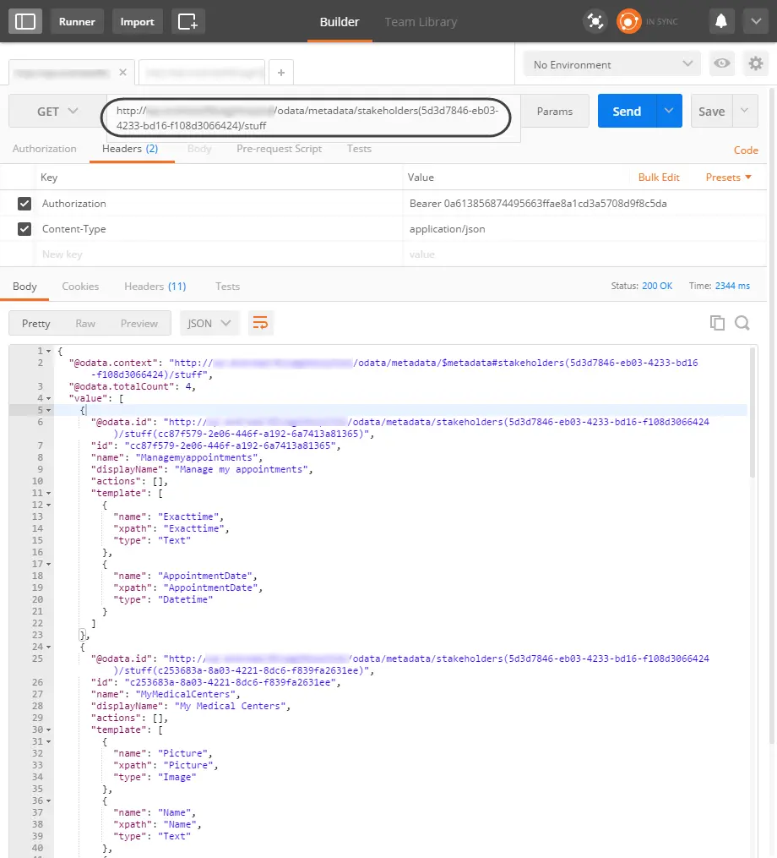
Task: Click the Send button
Action: coord(627,111)
